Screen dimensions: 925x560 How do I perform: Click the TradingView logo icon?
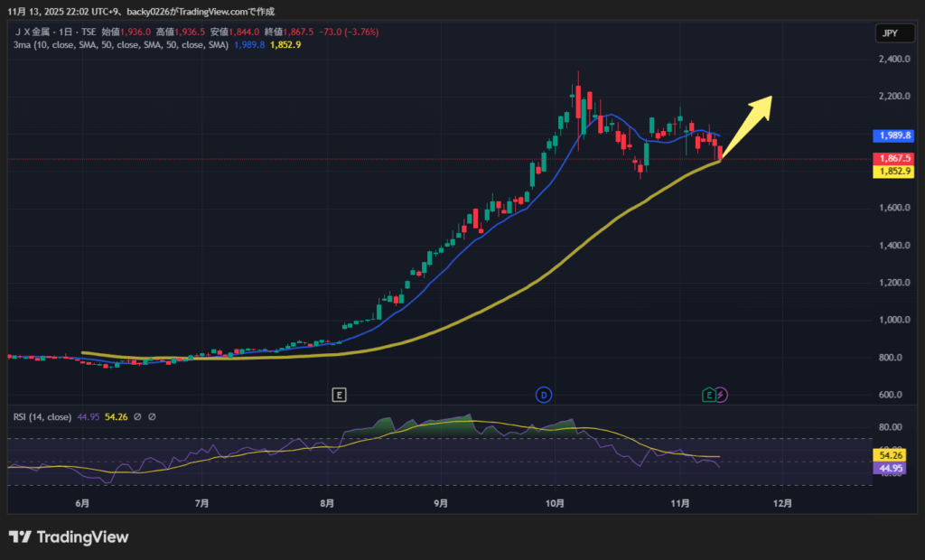click(x=20, y=537)
